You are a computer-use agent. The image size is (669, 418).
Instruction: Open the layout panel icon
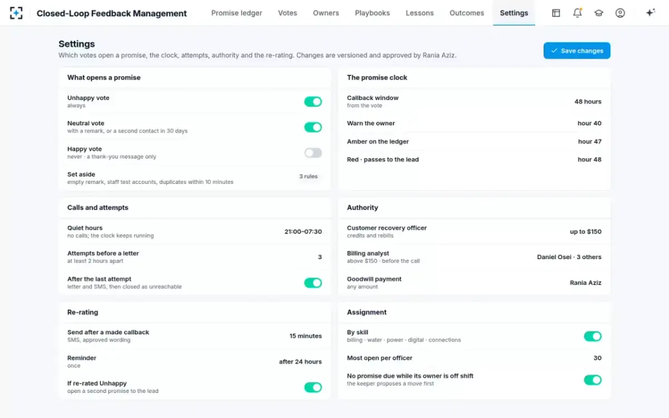point(556,13)
